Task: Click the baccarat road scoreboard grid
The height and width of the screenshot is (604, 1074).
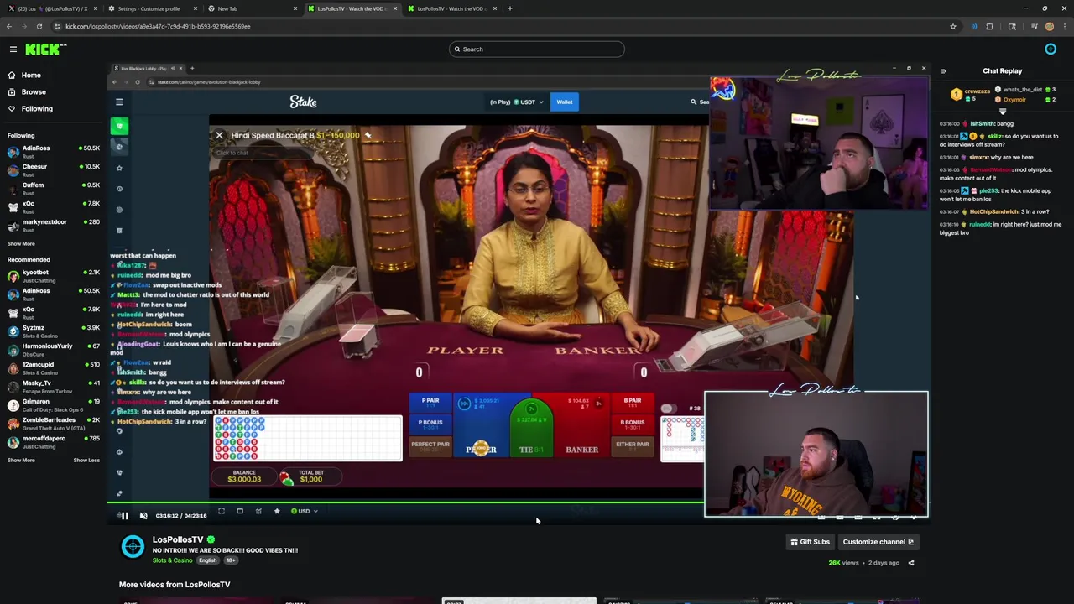Action: tap(307, 439)
